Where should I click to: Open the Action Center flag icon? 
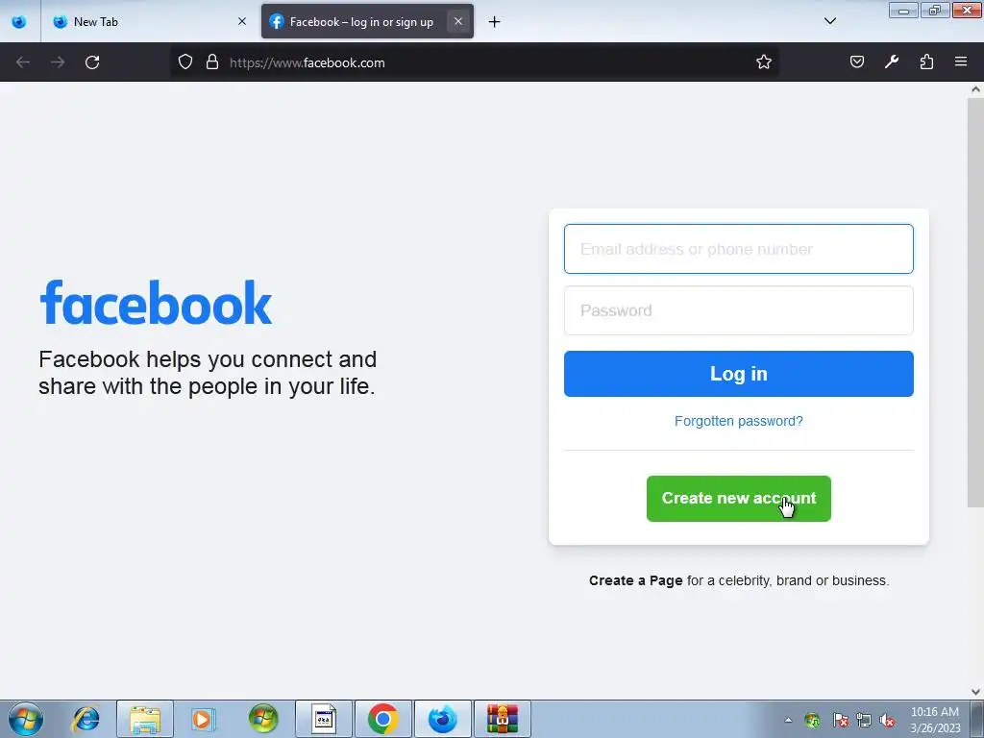[x=840, y=720]
